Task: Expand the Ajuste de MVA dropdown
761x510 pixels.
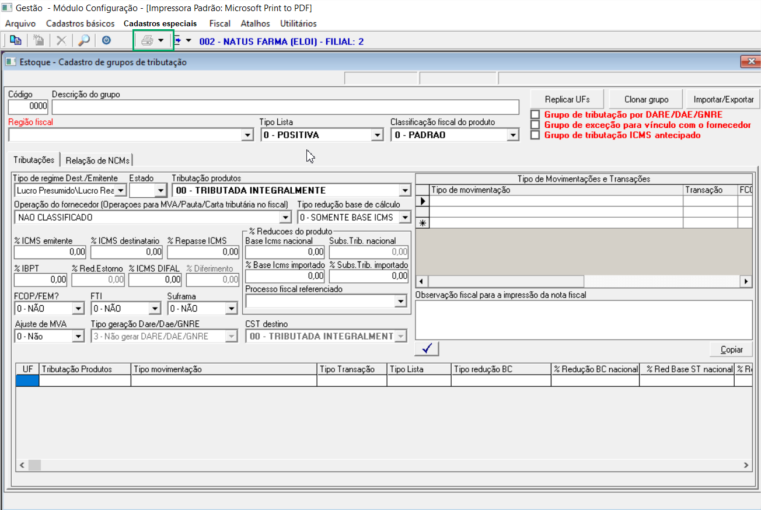Action: click(79, 336)
